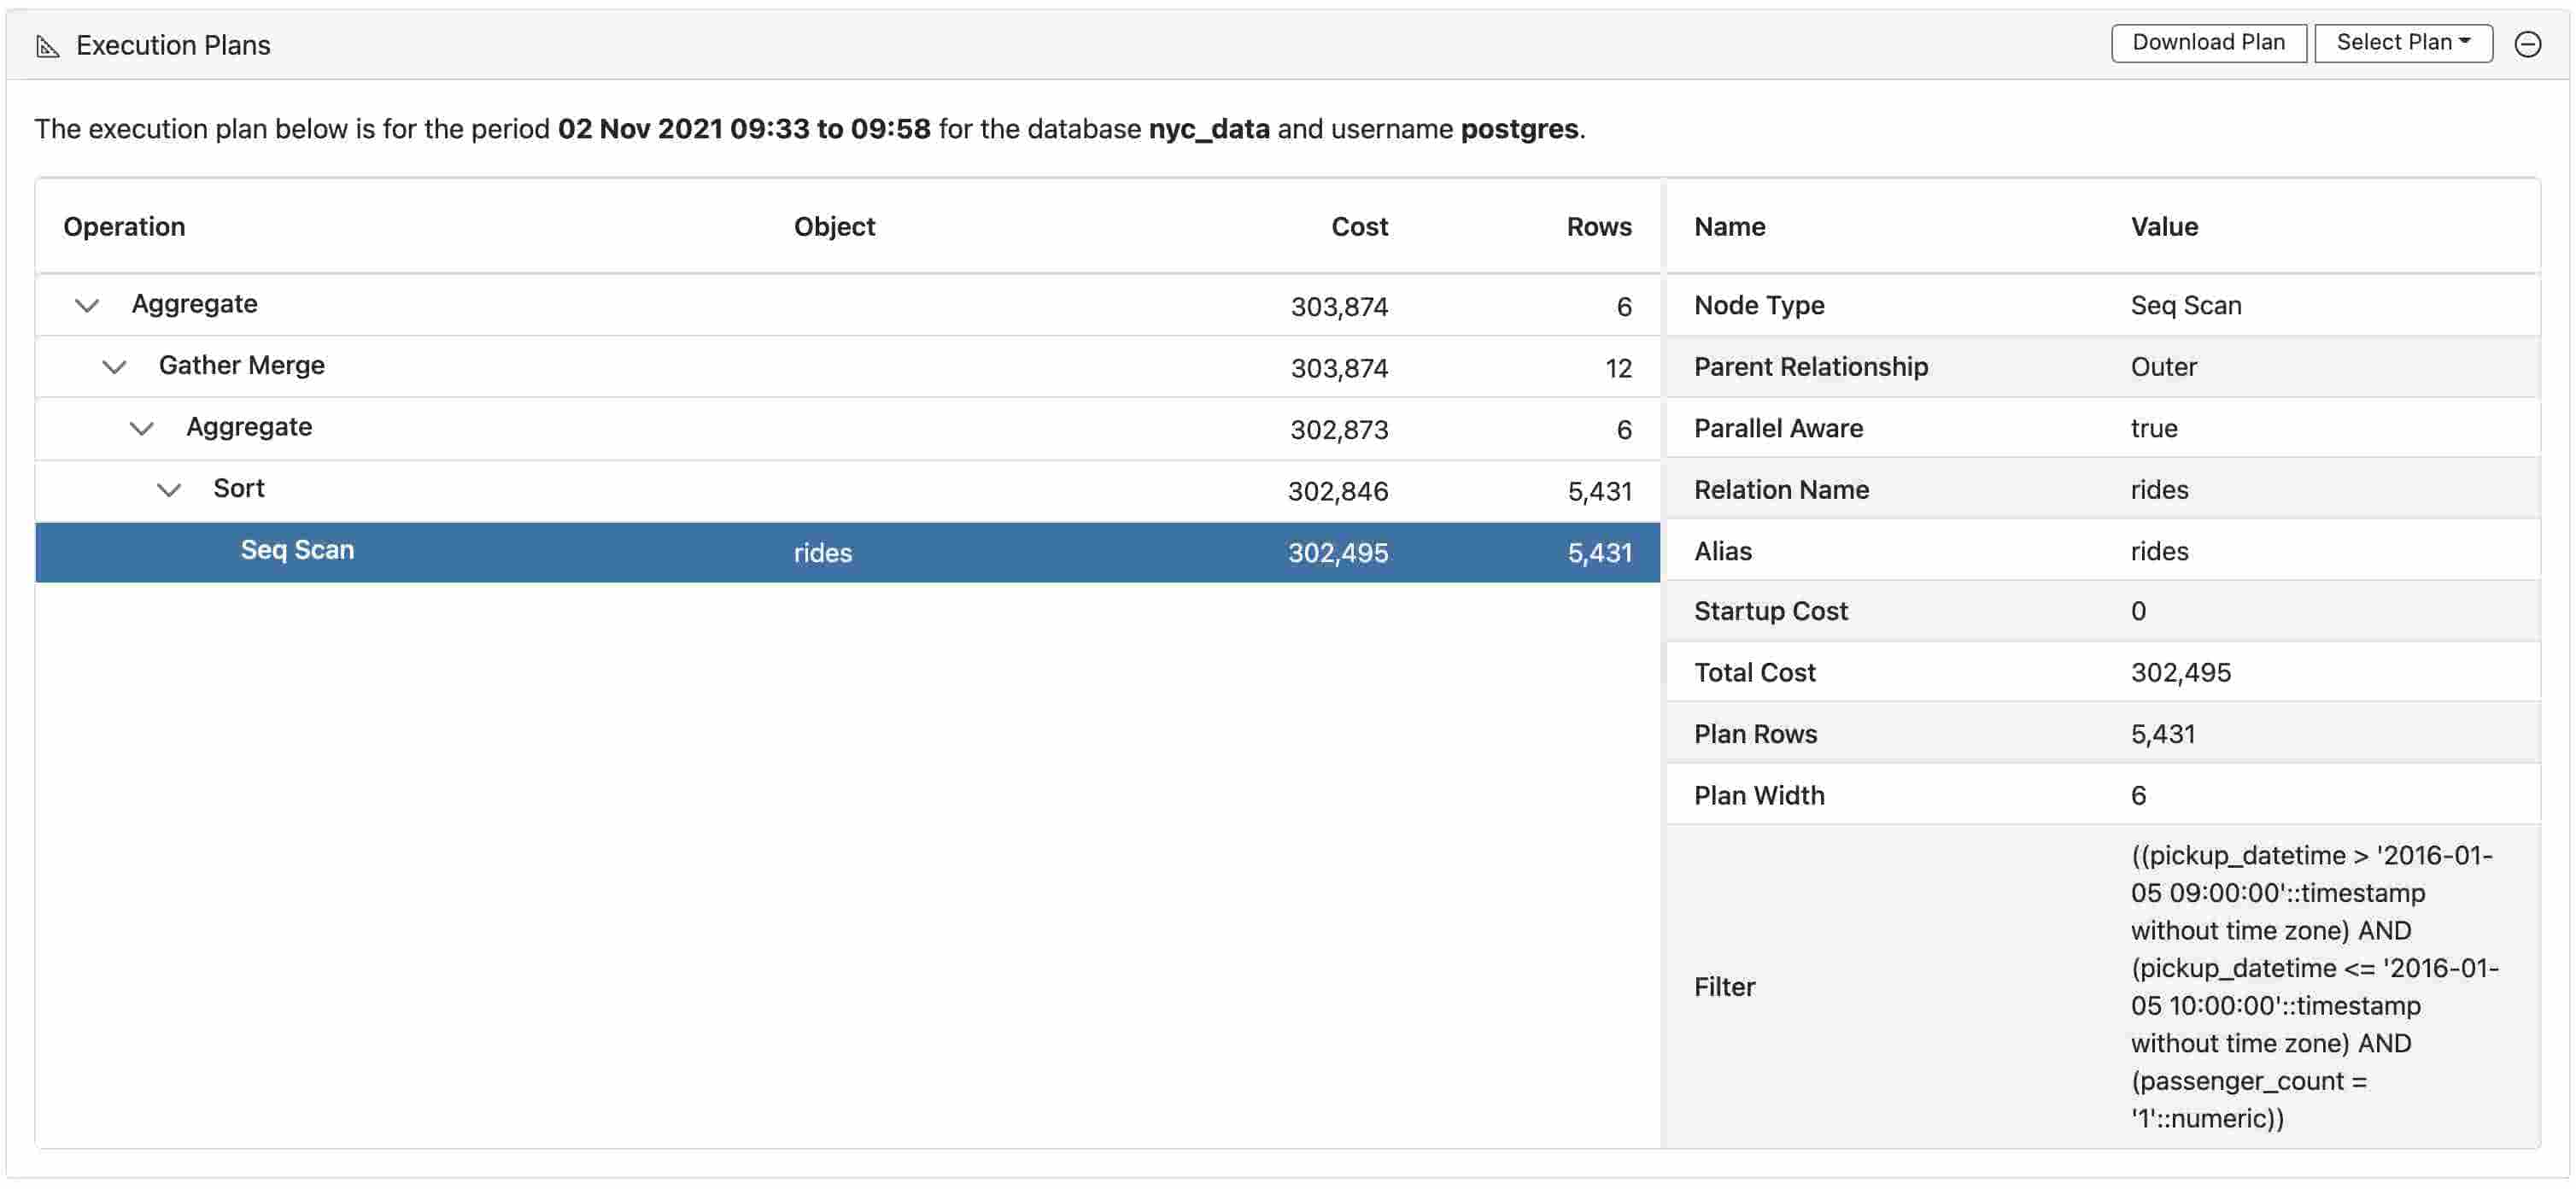
Task: Select the Seq Scan row
Action: pos(297,551)
